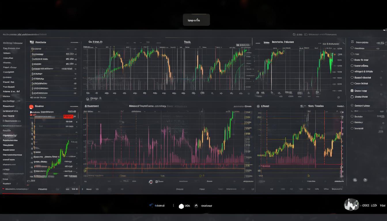The height and width of the screenshot is (221, 387).
Task: Expand the upward chevron in the bottom bar
Action: [196, 206]
